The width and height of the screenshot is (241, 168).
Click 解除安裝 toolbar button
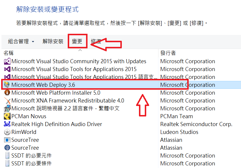(53, 41)
